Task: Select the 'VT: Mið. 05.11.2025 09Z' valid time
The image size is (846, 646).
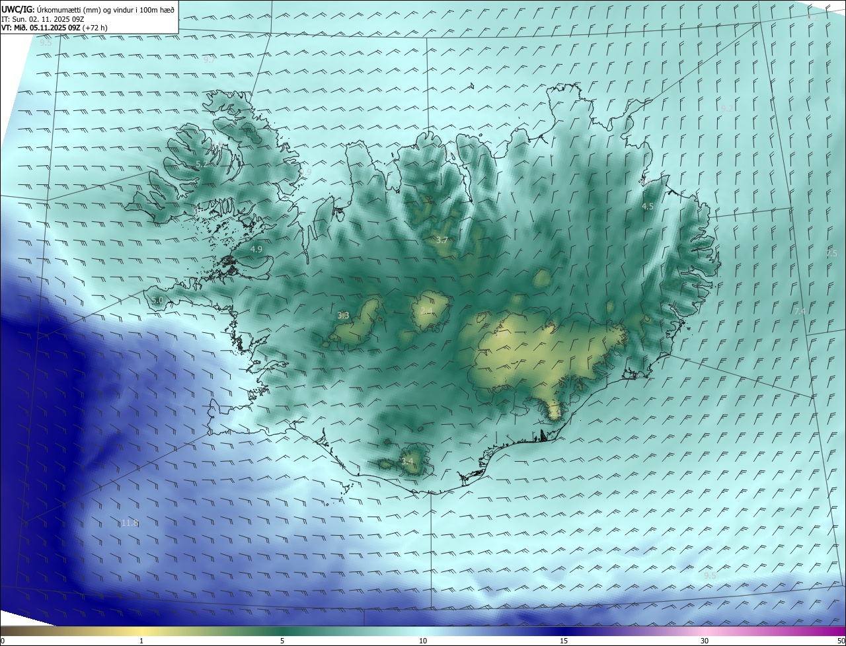Action: click(41, 28)
